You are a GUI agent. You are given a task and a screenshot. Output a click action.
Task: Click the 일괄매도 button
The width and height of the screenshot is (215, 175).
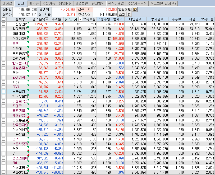(125, 10)
